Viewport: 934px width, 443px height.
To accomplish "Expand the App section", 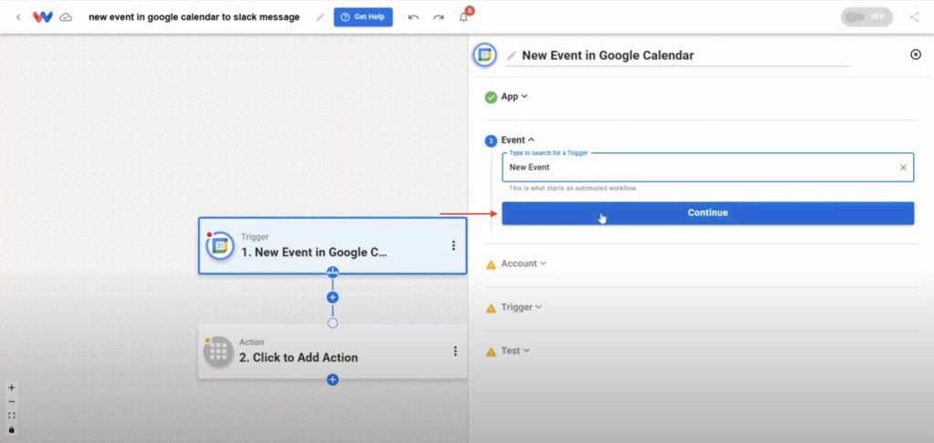I will (x=514, y=97).
